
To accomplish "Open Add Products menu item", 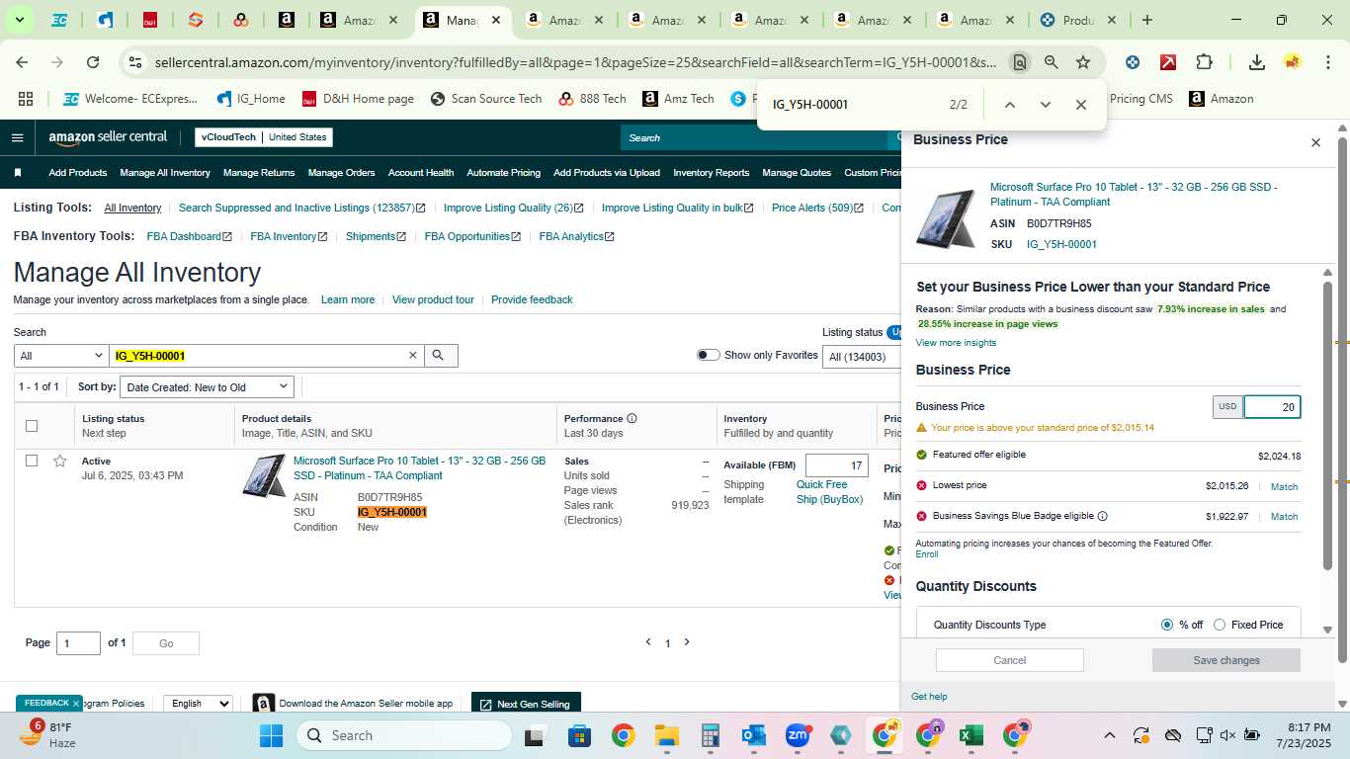I will coord(78,173).
